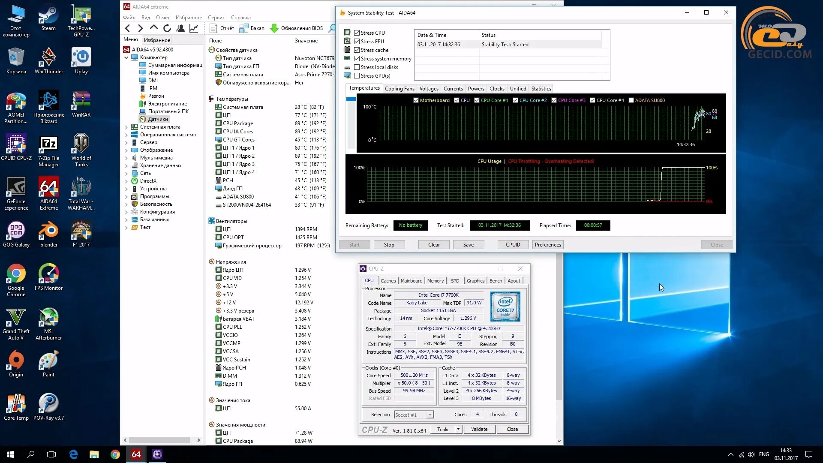Click AIDA64 refresh icon in toolbar

(x=167, y=28)
